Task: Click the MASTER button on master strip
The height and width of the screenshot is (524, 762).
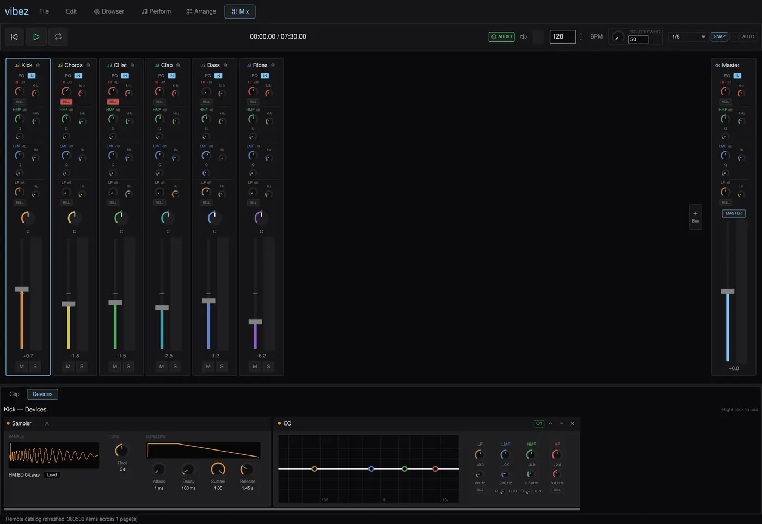Action: [734, 213]
